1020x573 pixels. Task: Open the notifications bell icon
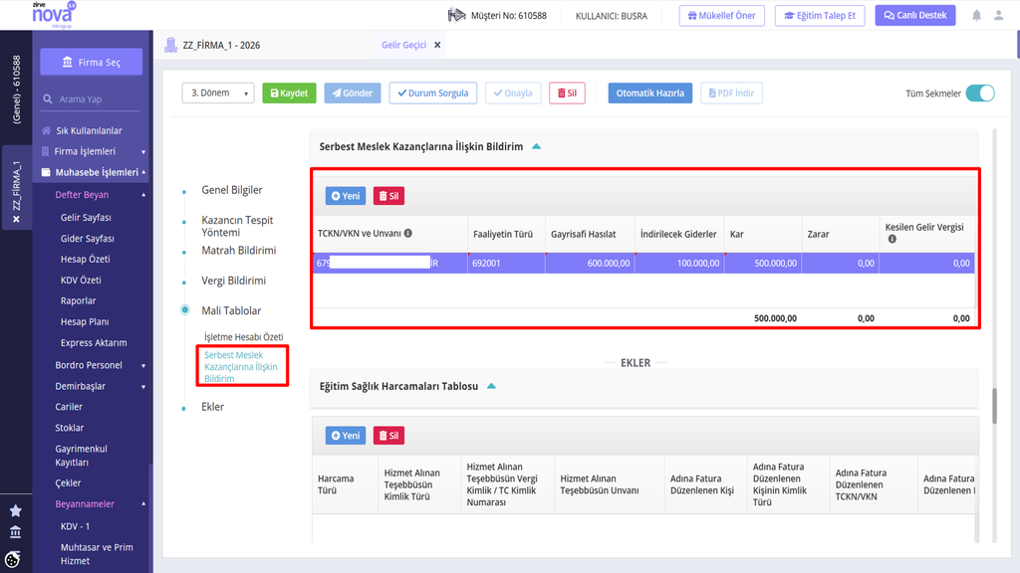pyautogui.click(x=976, y=16)
